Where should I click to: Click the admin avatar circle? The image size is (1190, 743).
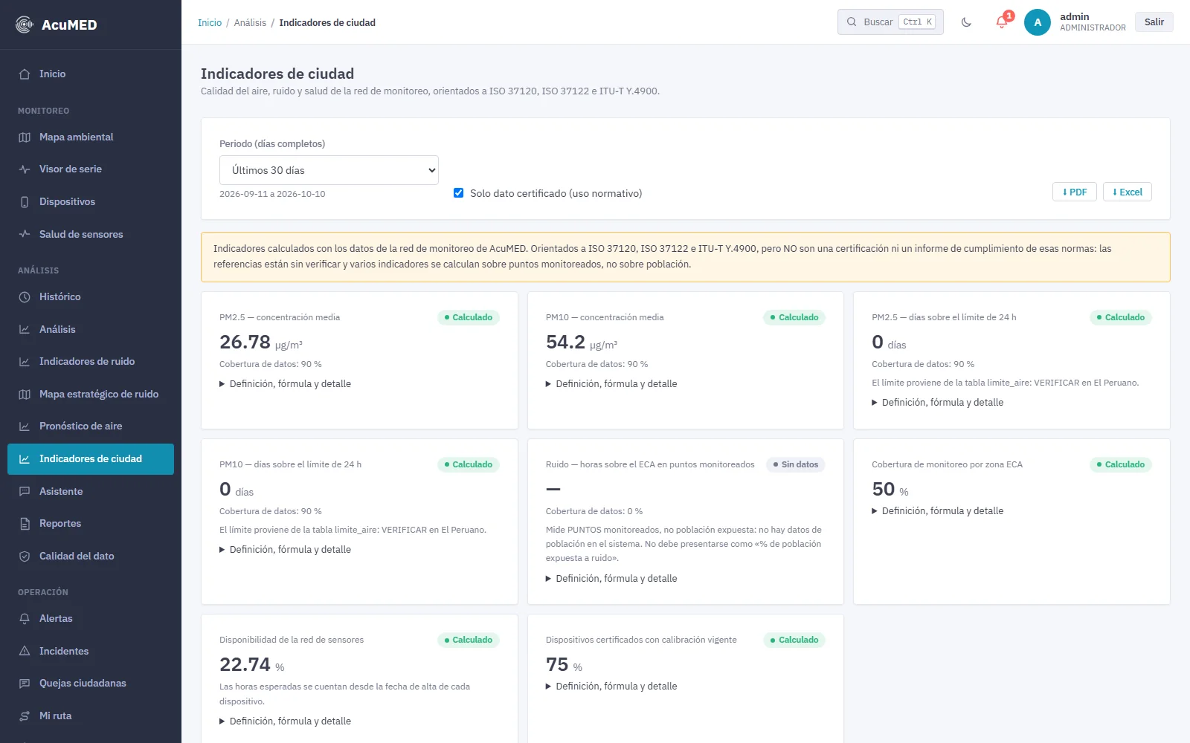[1038, 22]
